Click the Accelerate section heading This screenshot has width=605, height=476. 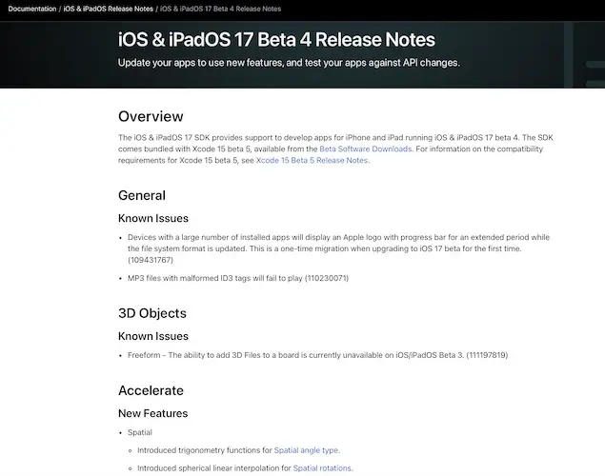click(x=151, y=390)
